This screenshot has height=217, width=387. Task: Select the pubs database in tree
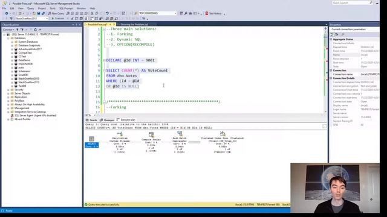pyautogui.click(x=21, y=68)
